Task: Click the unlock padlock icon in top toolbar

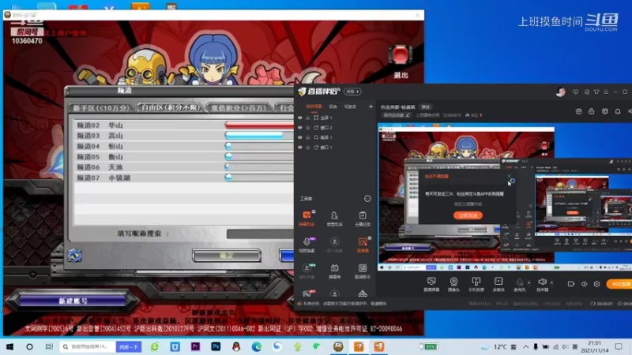Action: tap(591, 111)
